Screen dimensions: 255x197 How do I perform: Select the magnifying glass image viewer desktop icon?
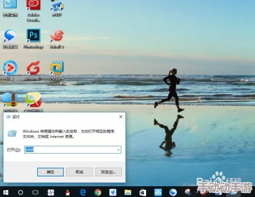pos(34,102)
